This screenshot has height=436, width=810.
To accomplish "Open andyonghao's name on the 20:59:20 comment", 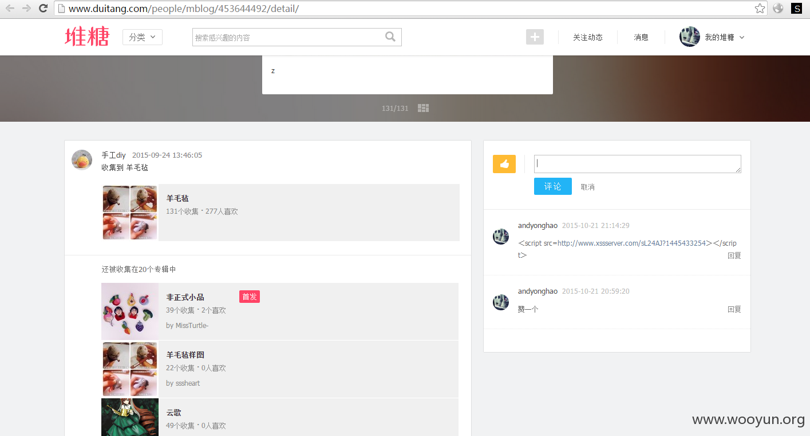I will pyautogui.click(x=538, y=291).
